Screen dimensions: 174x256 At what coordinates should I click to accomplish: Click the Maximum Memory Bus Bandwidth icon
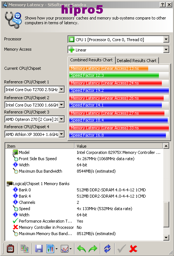coord(15,234)
